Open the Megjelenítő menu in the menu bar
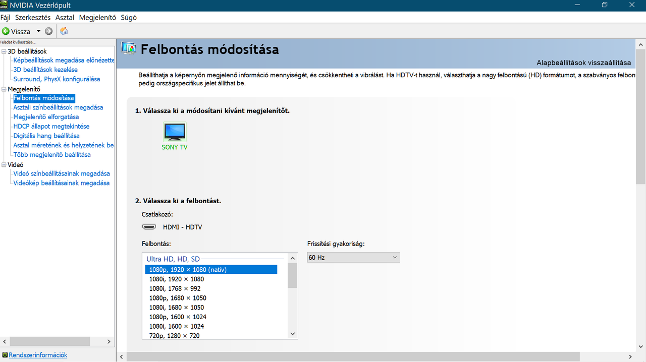The height and width of the screenshot is (362, 646). [97, 17]
